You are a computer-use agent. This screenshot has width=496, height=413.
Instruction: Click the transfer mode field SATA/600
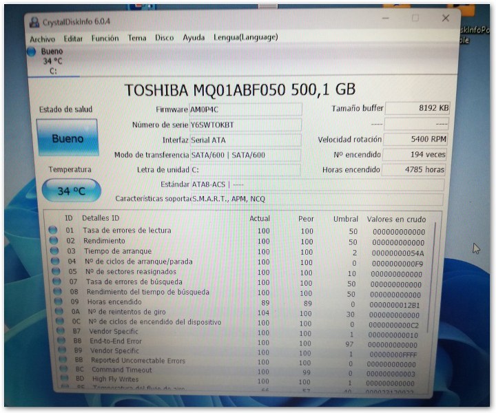coord(245,155)
